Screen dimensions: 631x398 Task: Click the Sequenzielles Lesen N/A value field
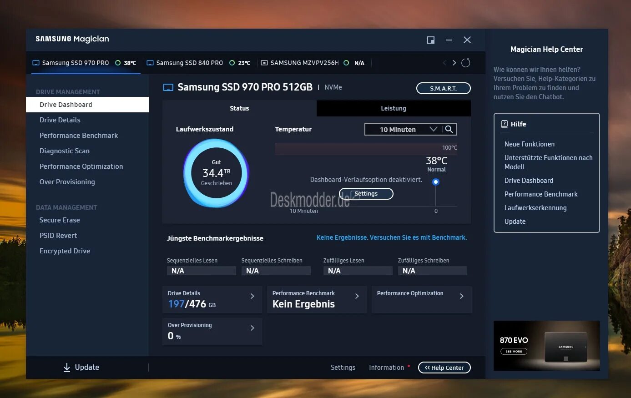[202, 271]
